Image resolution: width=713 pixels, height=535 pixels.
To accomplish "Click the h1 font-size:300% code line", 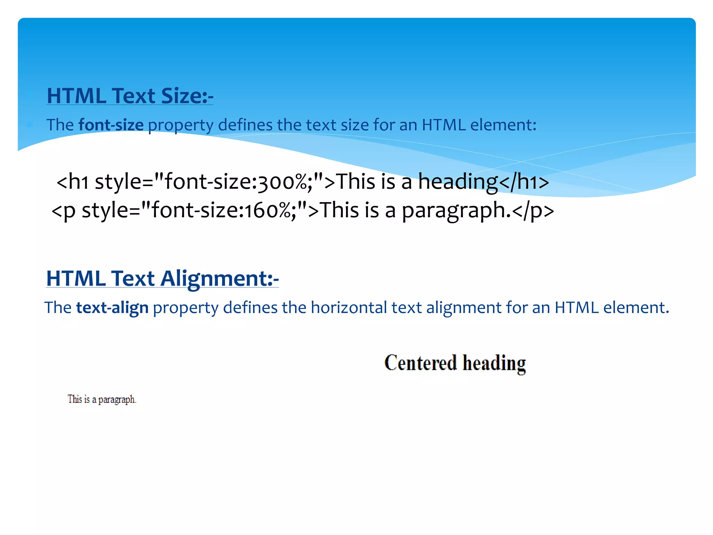I will (303, 182).
